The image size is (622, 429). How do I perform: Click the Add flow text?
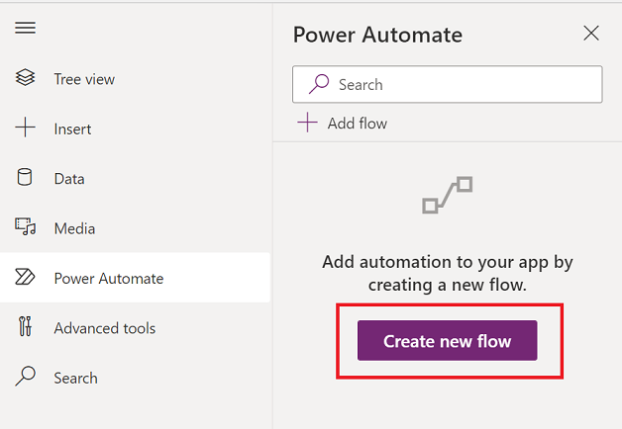click(x=358, y=124)
